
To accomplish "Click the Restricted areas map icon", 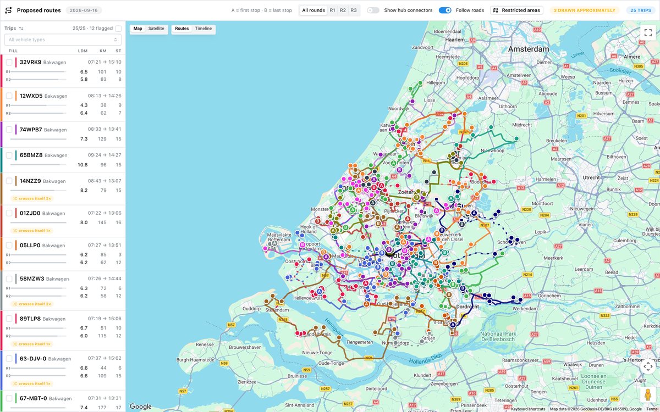I will click(495, 10).
